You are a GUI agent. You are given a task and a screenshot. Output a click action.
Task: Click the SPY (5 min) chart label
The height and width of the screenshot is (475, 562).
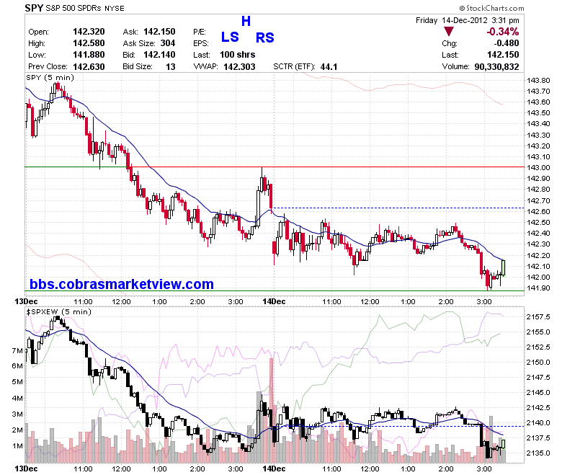pos(50,77)
